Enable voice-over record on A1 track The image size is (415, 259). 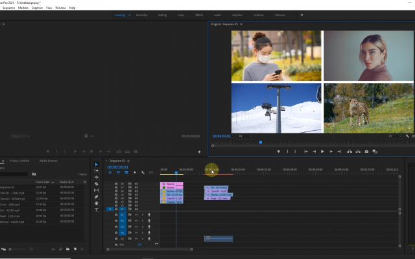tap(149, 214)
